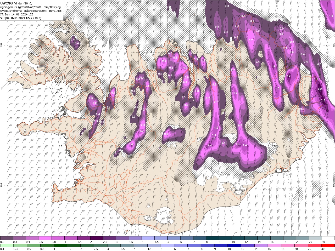
Task: Pick the dark green swatch labelled 1 in the rain legend
Action: [x=60, y=246]
